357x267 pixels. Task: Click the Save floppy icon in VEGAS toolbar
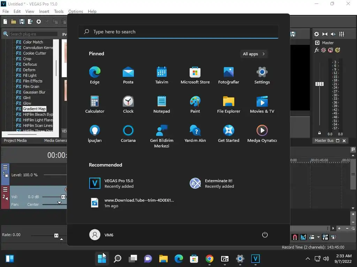tap(22, 22)
